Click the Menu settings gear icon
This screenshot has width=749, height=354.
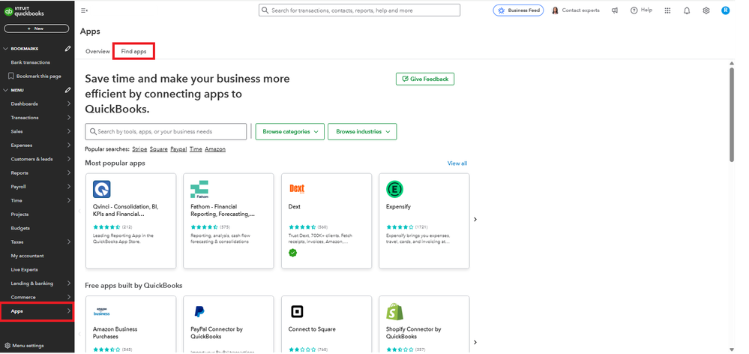(7, 346)
